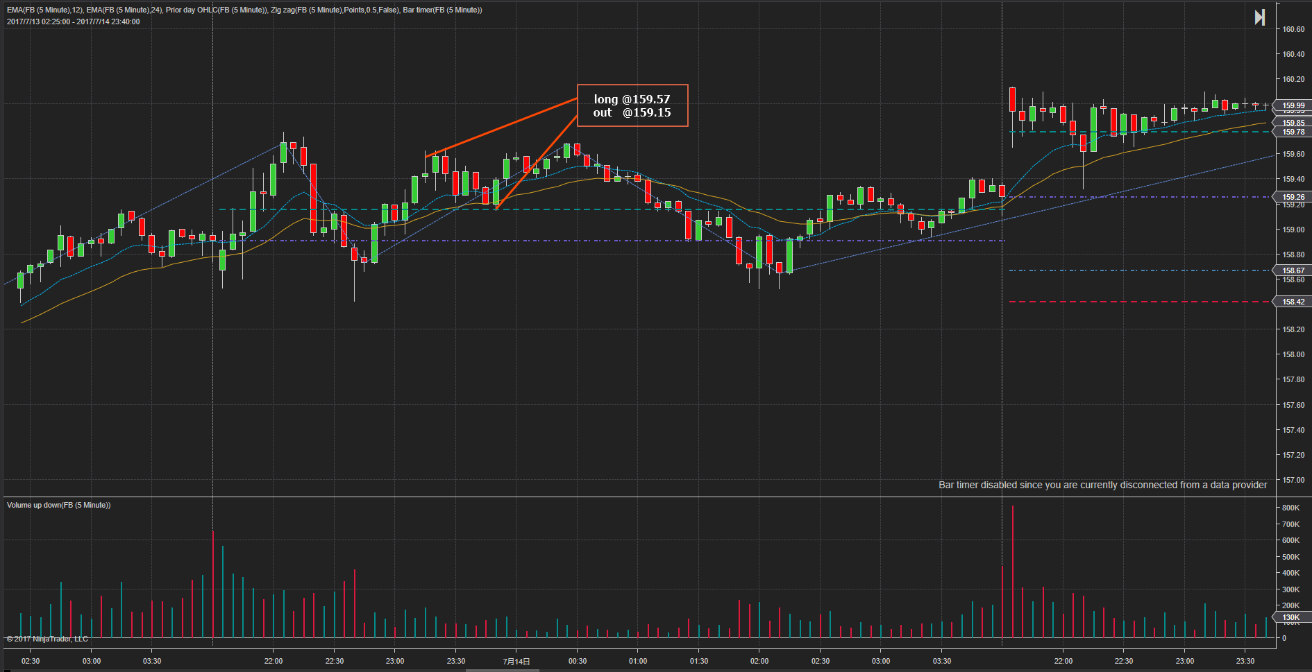Click the 00:30 time axis label
Viewport: 1312px width, 672px height.
coord(578,661)
